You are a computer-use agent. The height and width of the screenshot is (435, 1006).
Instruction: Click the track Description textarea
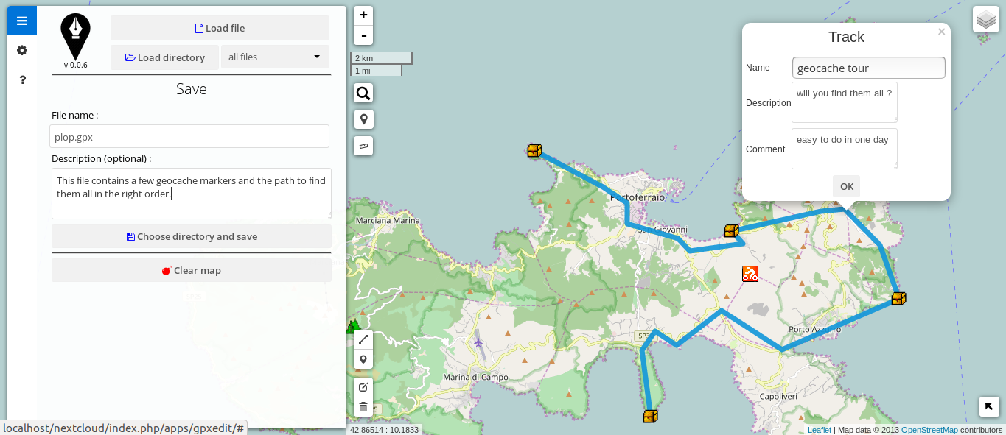(x=845, y=102)
